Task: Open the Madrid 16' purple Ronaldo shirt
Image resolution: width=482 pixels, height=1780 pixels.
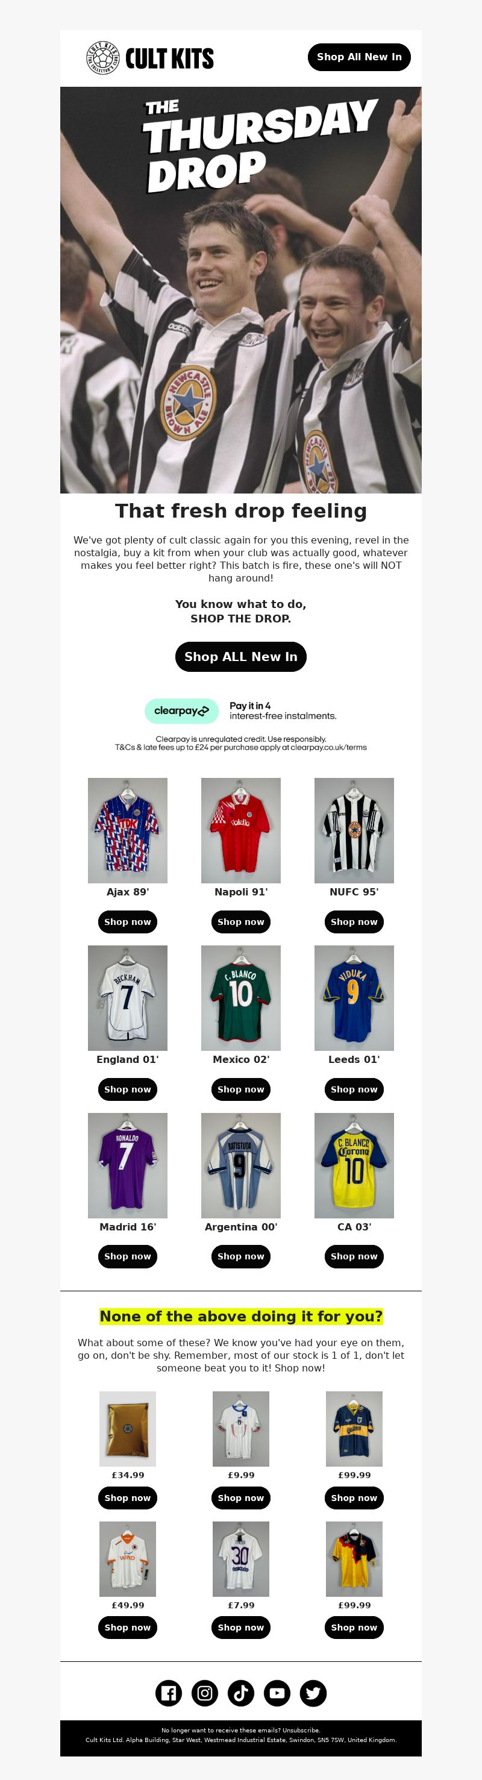Action: coord(128,1165)
